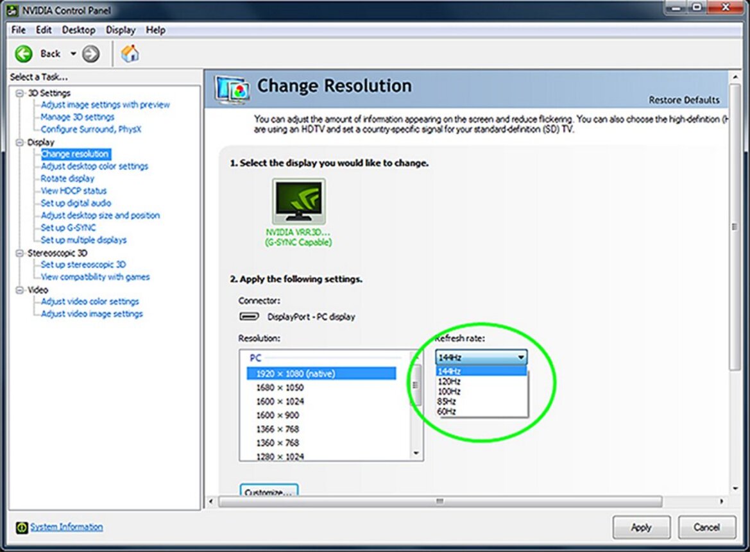Select the NVIDIA G-SYNC Capable monitor thumbnail

click(299, 201)
